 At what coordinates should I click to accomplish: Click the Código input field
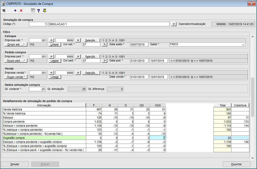[x=38, y=24]
